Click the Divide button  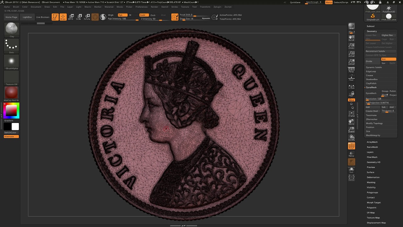tap(372, 61)
